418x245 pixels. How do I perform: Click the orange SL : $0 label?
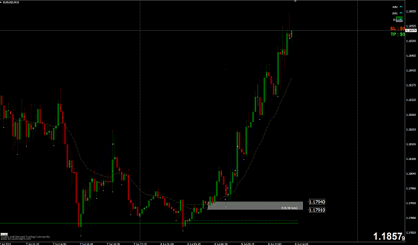[x=397, y=29]
